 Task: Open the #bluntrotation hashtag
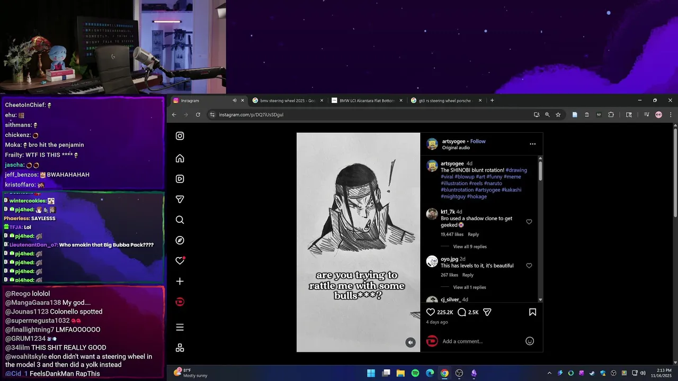(457, 189)
